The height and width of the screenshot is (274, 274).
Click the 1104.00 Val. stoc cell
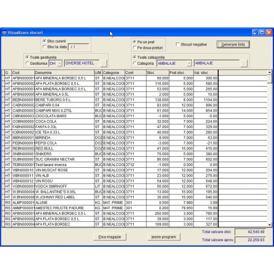(x=206, y=100)
